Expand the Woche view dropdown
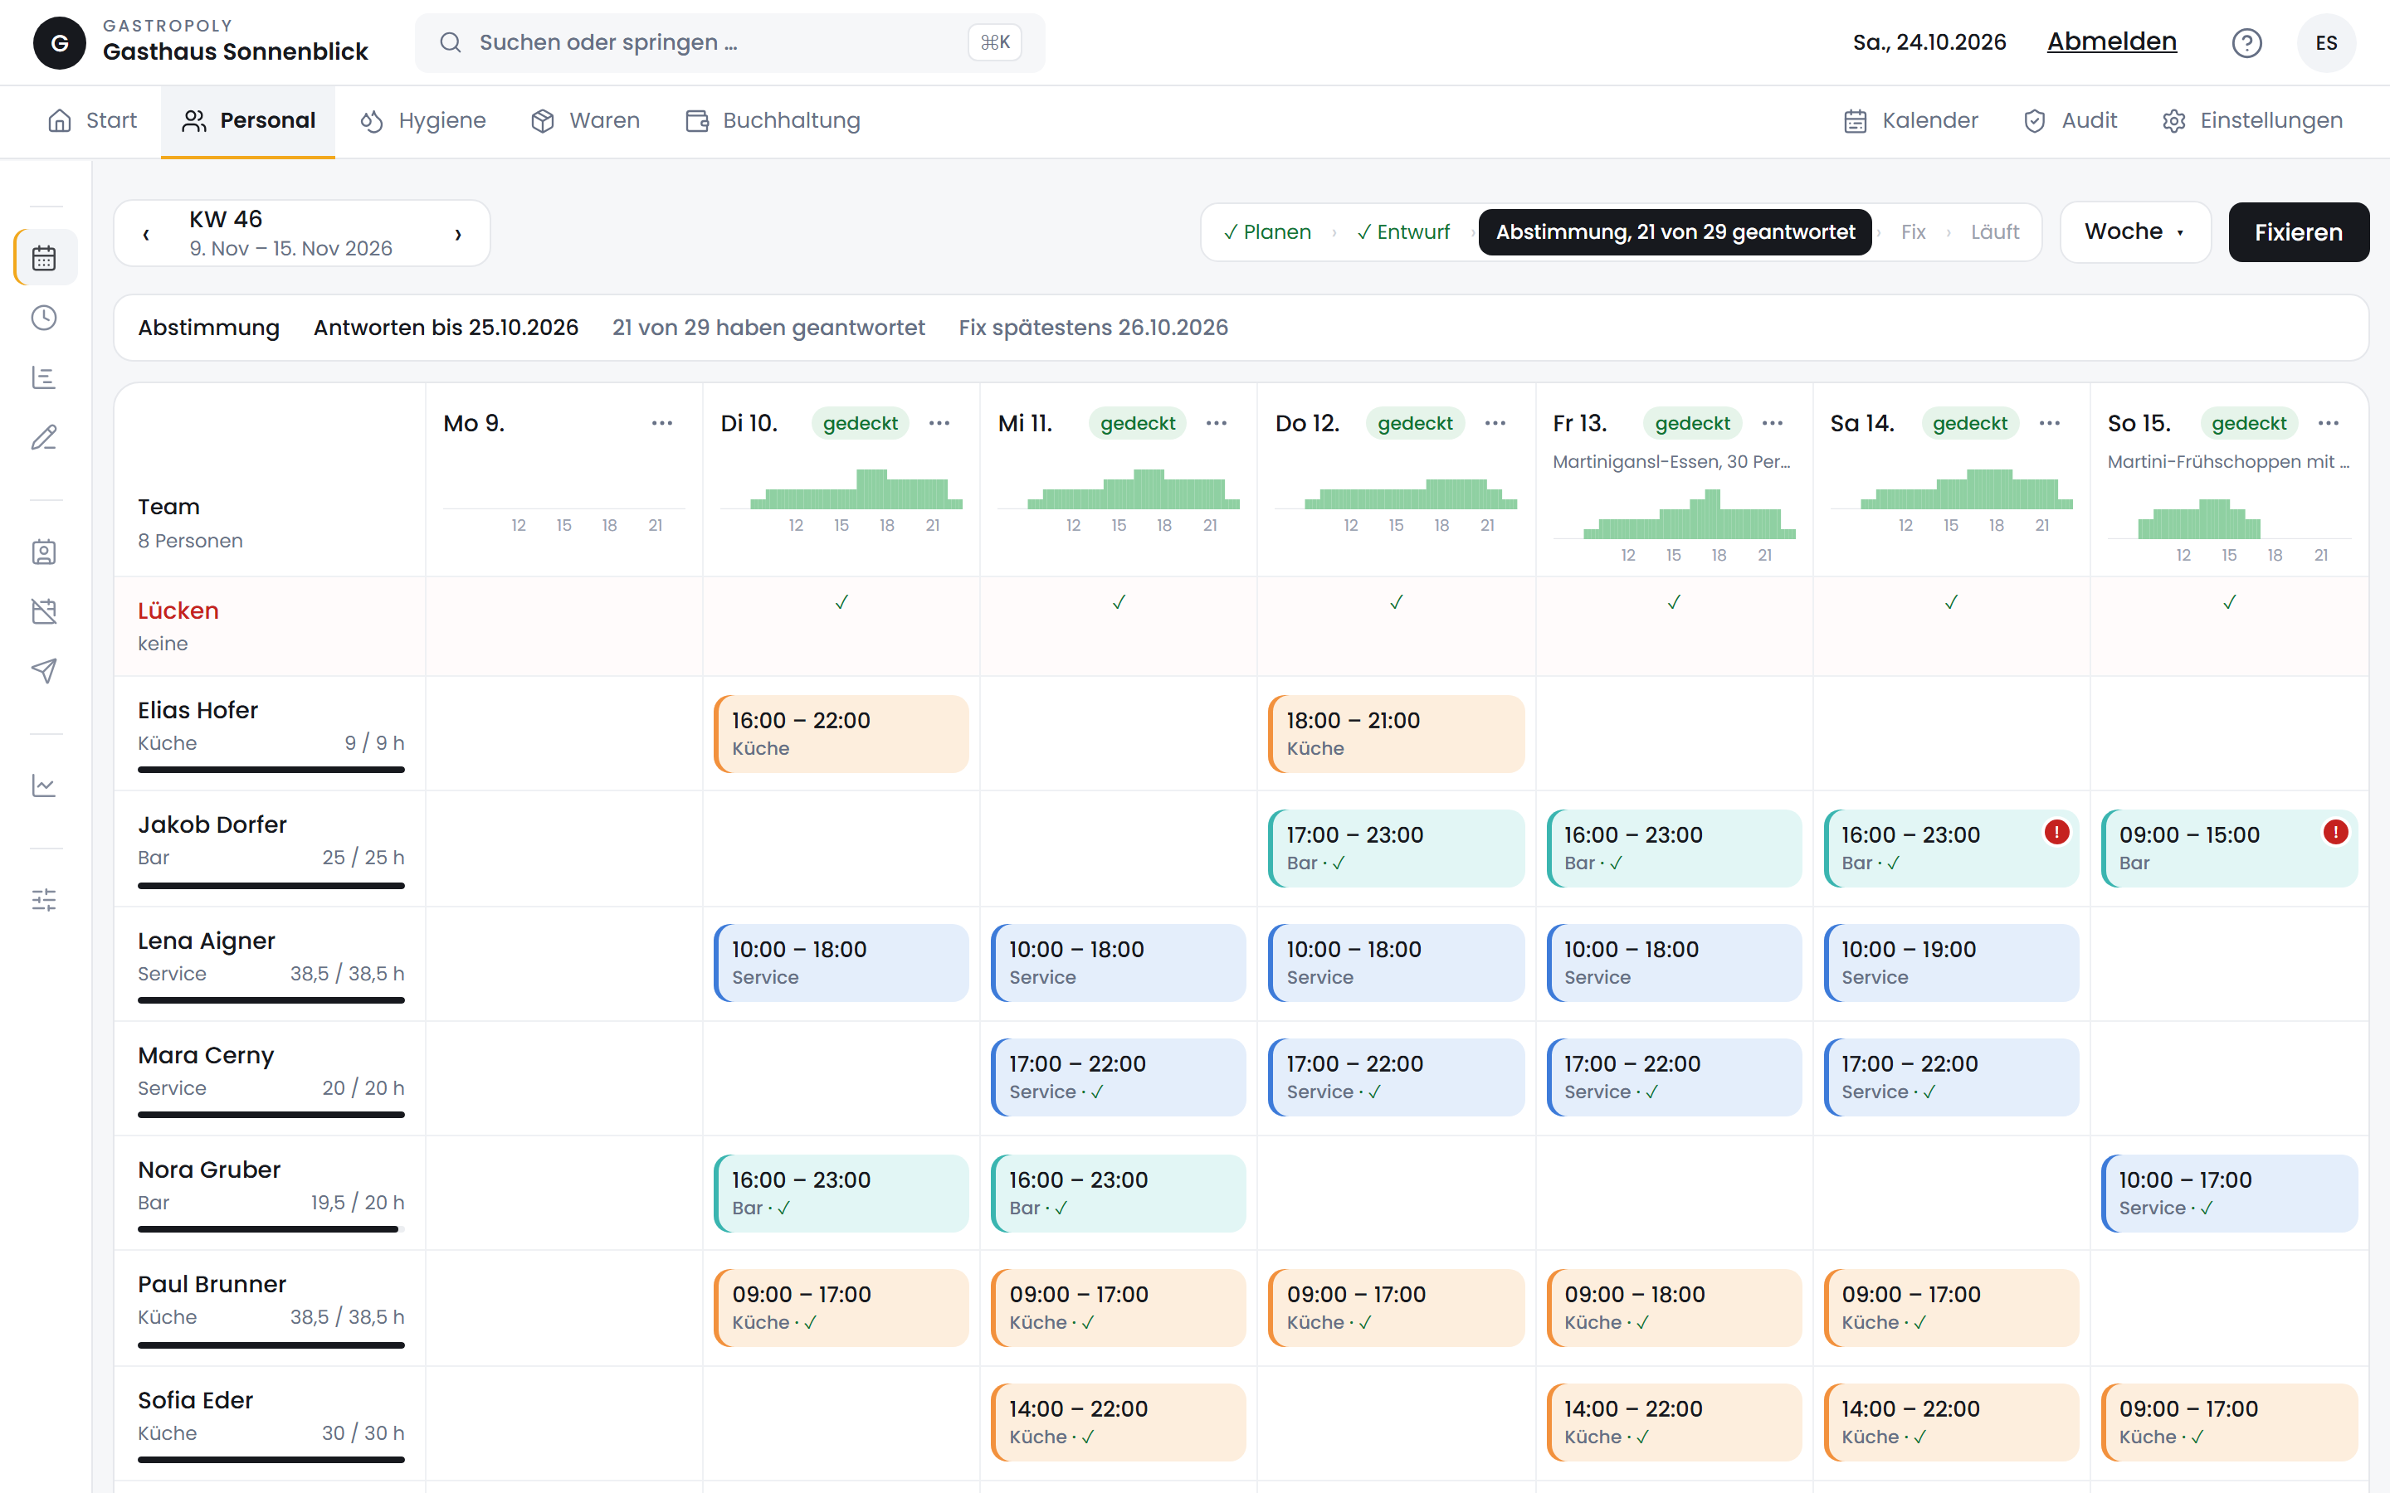This screenshot has height=1493, width=2390. click(2134, 232)
